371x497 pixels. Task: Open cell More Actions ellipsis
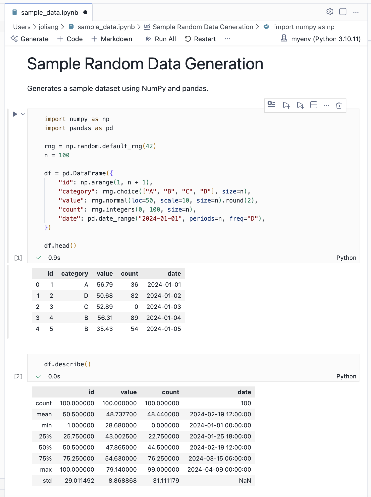coord(326,106)
